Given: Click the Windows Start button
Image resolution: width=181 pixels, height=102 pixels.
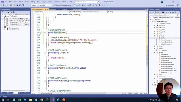Looking at the screenshot, I should [3, 100].
